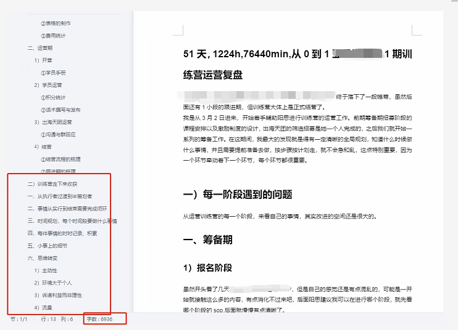This screenshot has height=330, width=458.
Task: Go to 五、小事上的细节 outline entry
Action: (x=48, y=246)
